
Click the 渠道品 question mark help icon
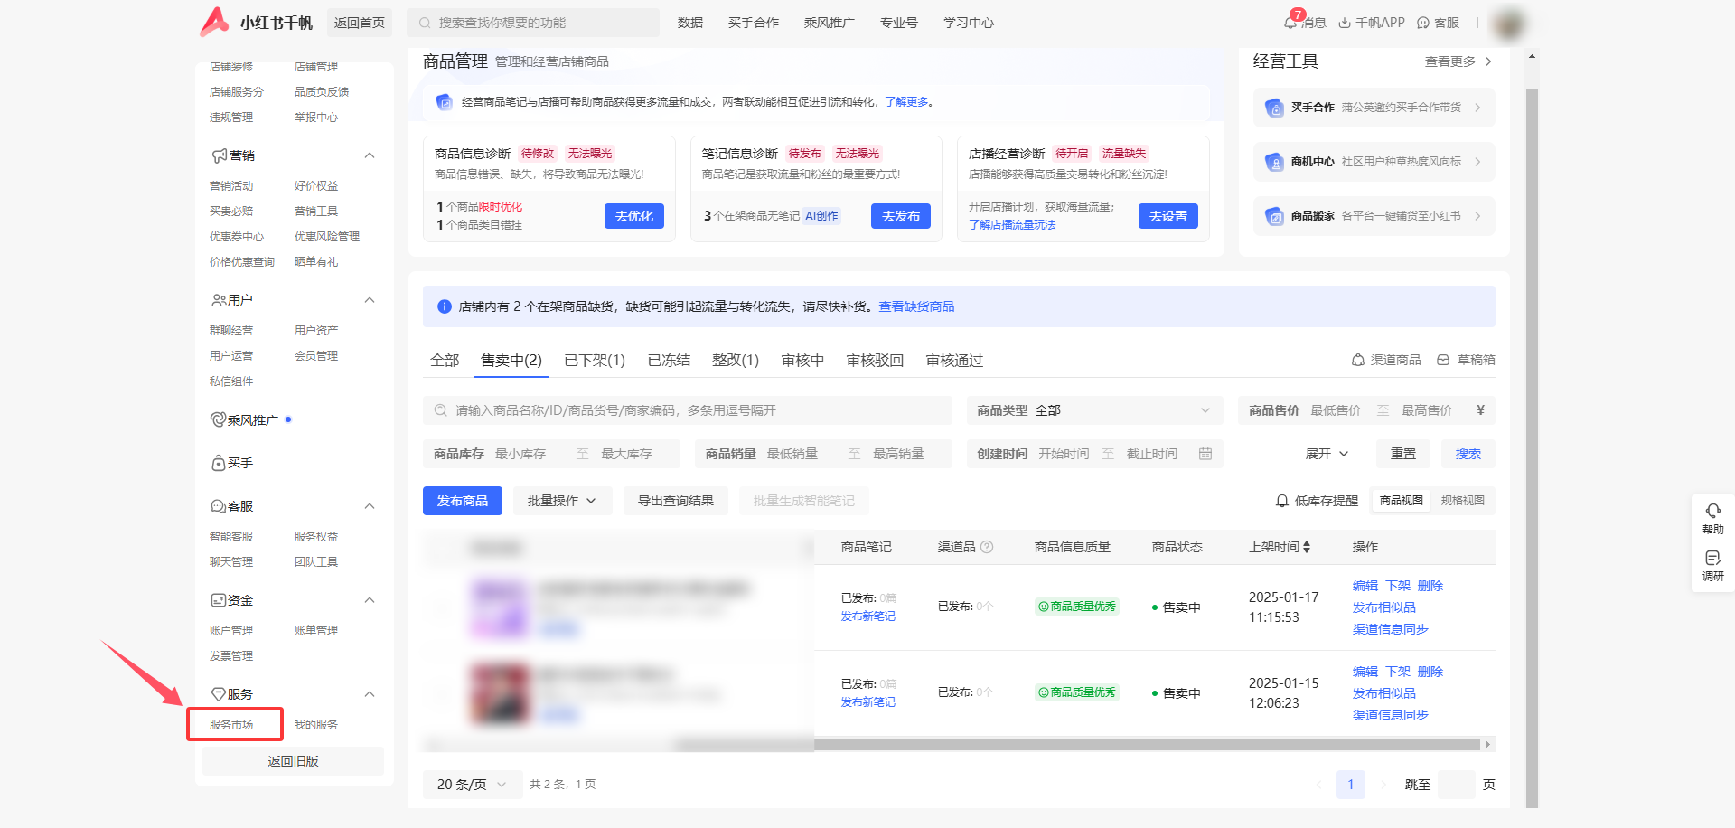click(x=987, y=547)
